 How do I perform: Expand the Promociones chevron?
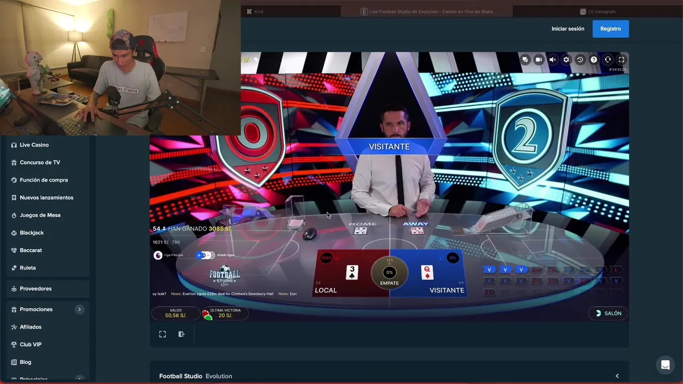[80, 309]
